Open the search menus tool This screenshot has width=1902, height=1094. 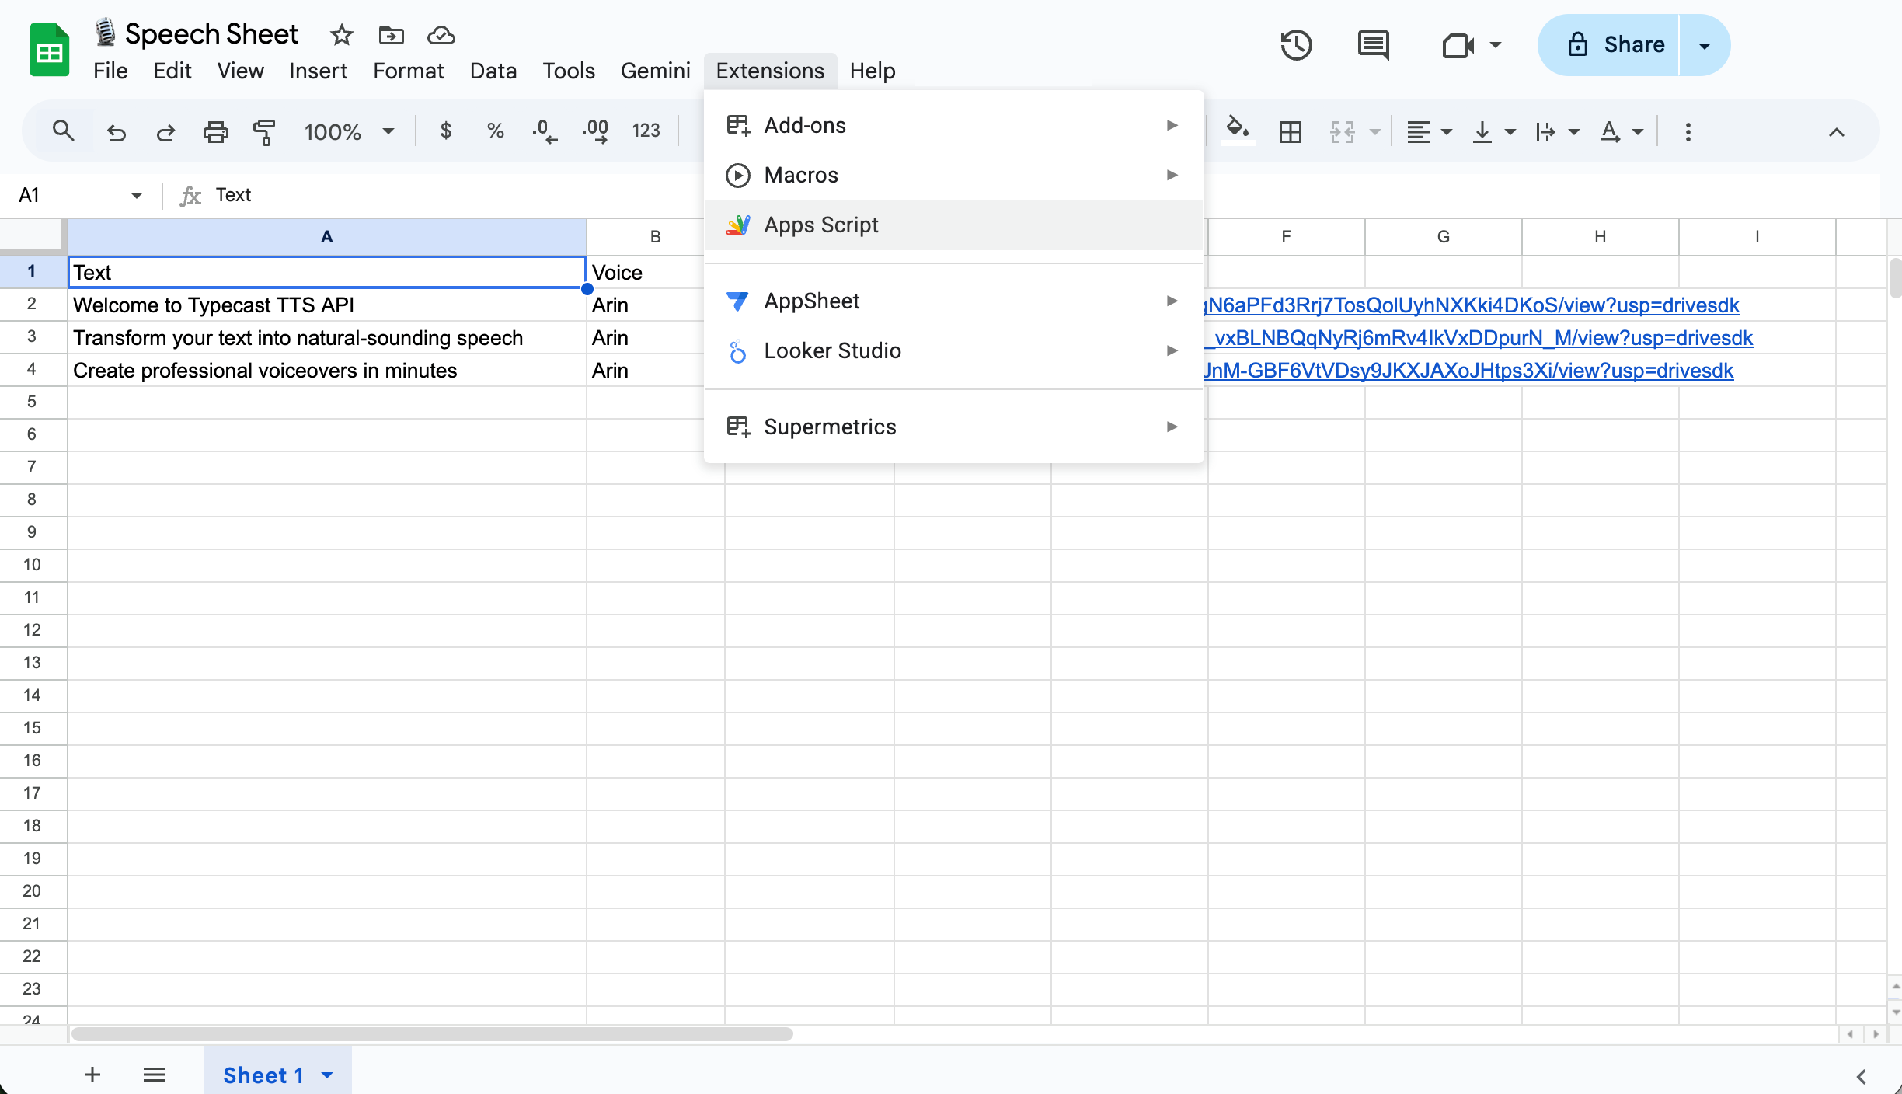click(64, 131)
